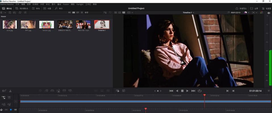Open the Inspector panel
Screen dimensions: 272x113
click(x=266, y=8)
